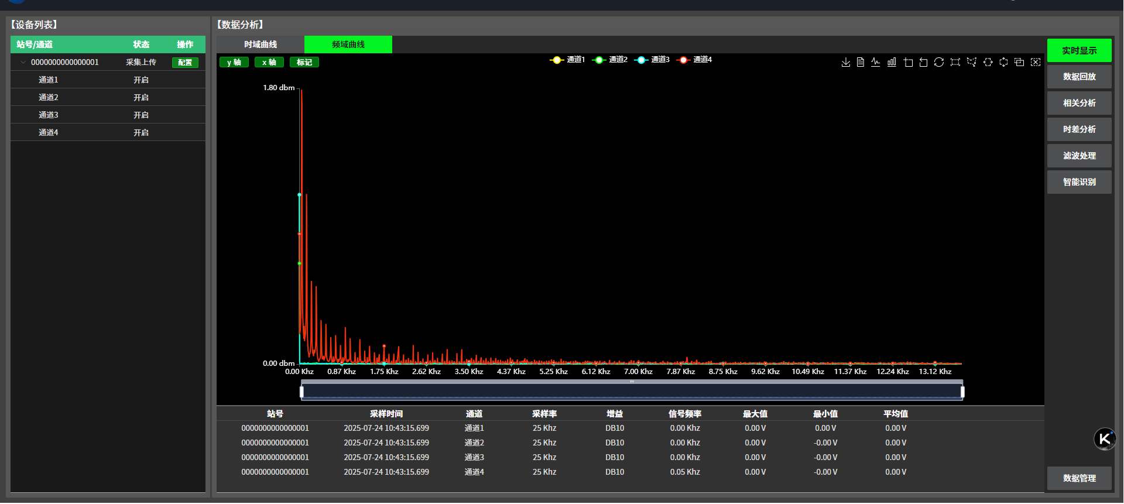Click the 平均值 column header
This screenshot has width=1124, height=504.
[896, 414]
